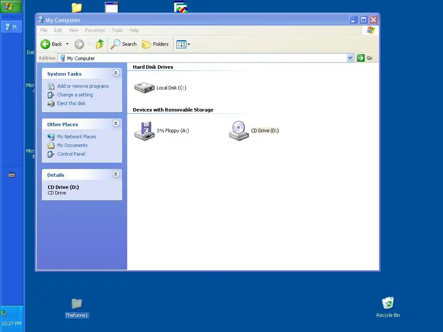443x332 pixels.
Task: Select the Recycle Bin desktop icon
Action: 388,307
